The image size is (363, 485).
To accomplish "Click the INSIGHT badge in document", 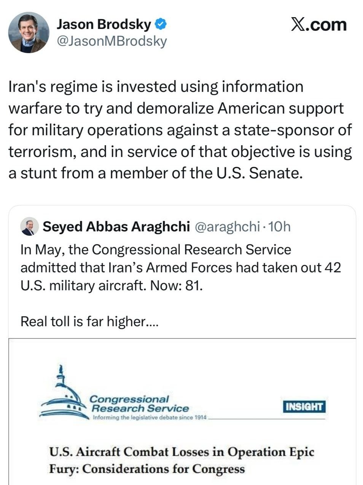I will tap(304, 406).
